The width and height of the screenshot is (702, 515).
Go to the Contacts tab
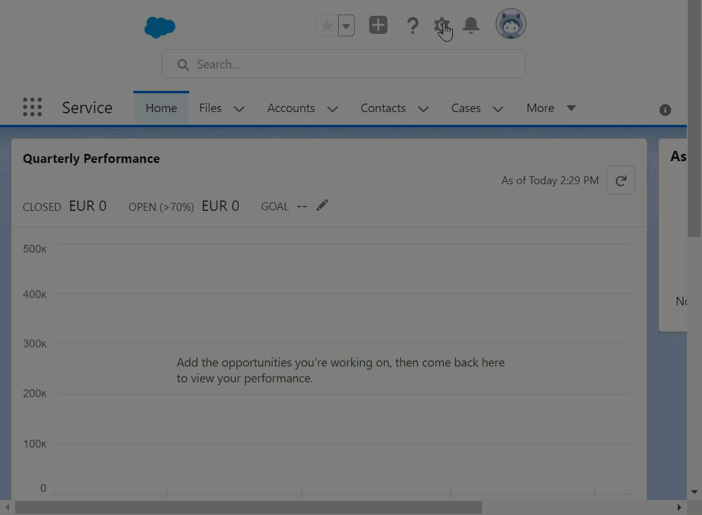(x=383, y=108)
